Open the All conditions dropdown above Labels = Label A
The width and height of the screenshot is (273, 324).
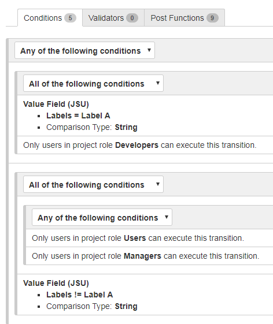tap(93, 83)
